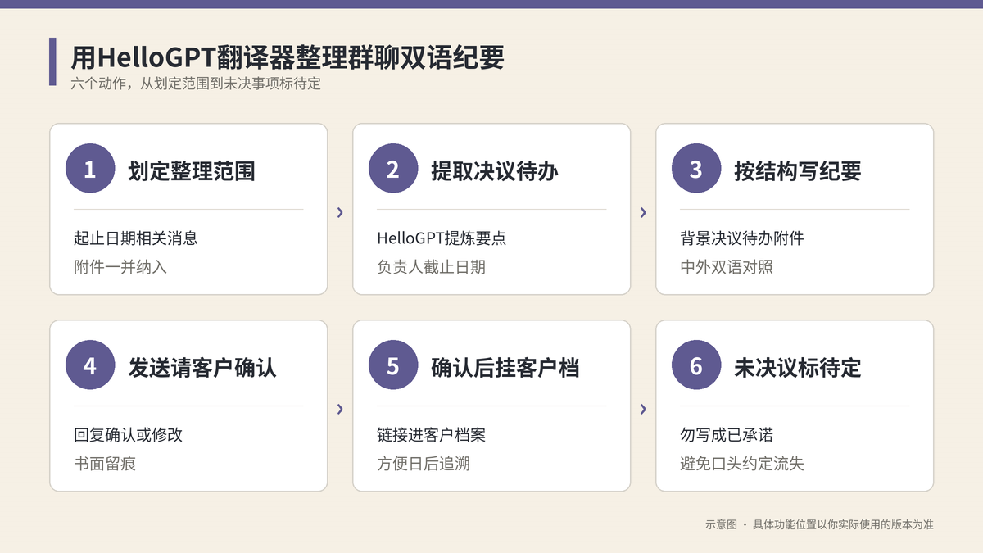Click the line 避免口头约定流失

point(742,463)
